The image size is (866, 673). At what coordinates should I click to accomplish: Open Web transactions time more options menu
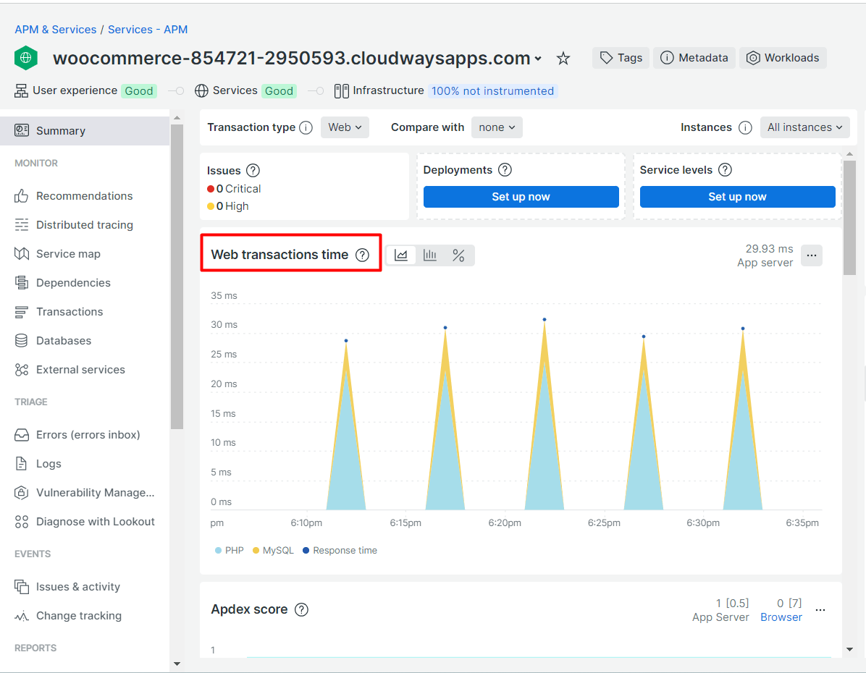point(811,255)
